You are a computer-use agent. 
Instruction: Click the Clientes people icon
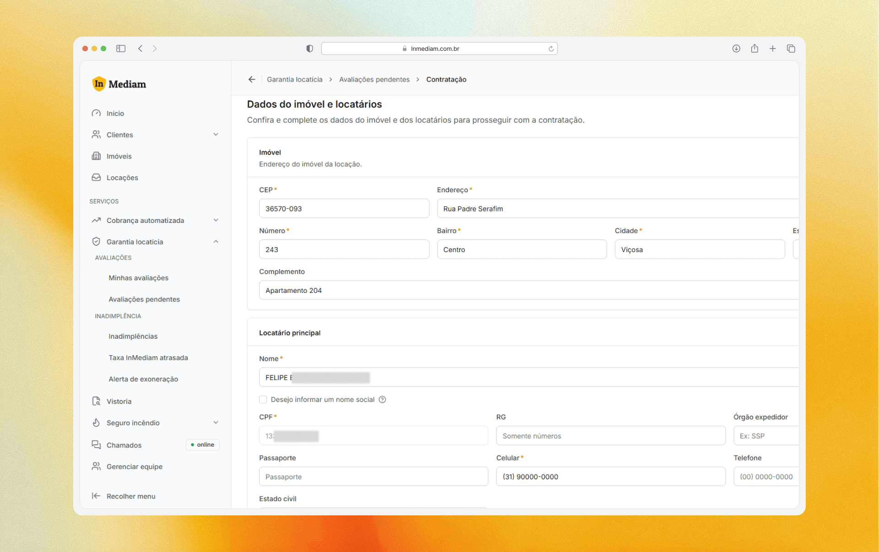[x=96, y=135]
